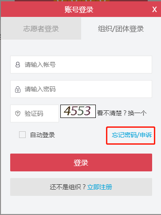Click the user avatar icon in account field
Image resolution: width=161 pixels, height=215 pixels.
(18, 65)
